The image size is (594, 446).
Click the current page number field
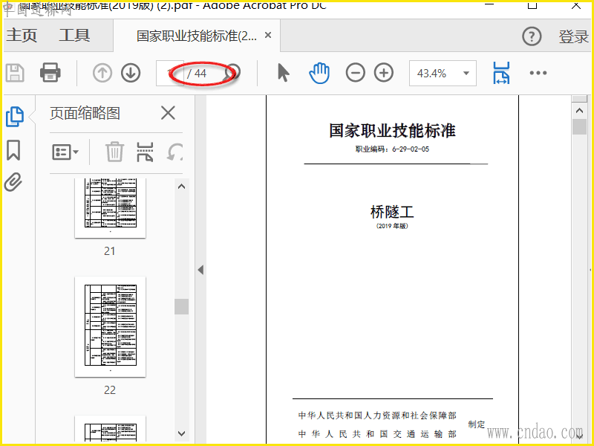[170, 73]
